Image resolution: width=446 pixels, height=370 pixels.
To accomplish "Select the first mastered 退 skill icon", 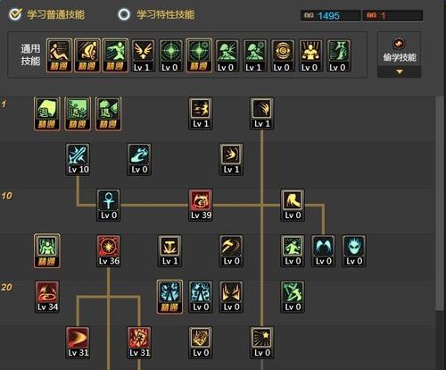I will click(x=47, y=114).
